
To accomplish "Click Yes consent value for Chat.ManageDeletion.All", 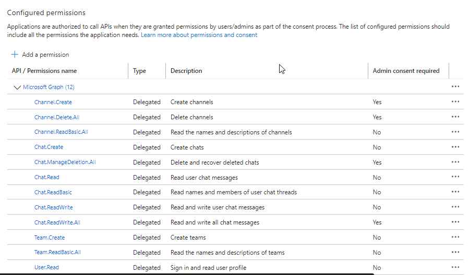I will 377,162.
